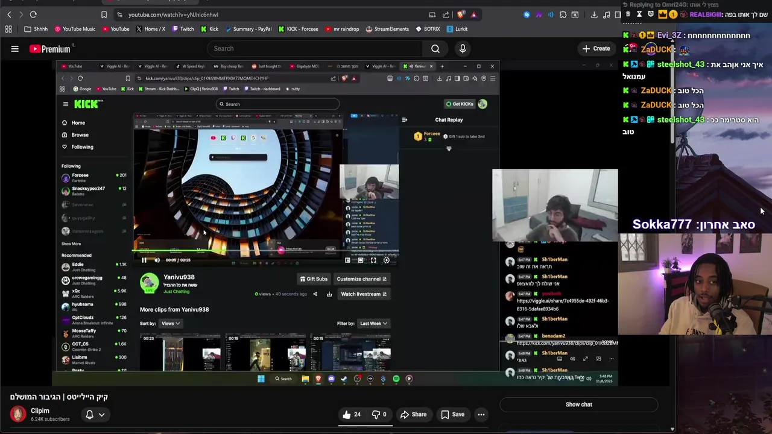Open the Windows Start button in the recorded taskbar
Viewport: 772px width, 434px height.
(x=261, y=379)
